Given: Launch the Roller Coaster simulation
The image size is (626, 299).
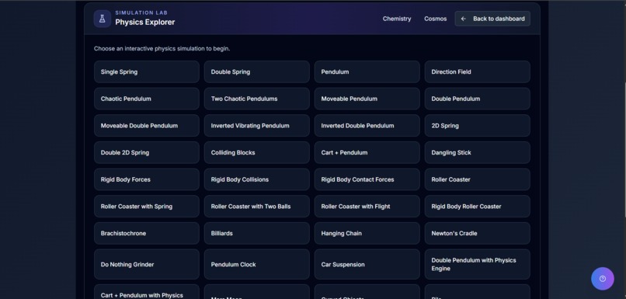Looking at the screenshot, I should [477, 179].
